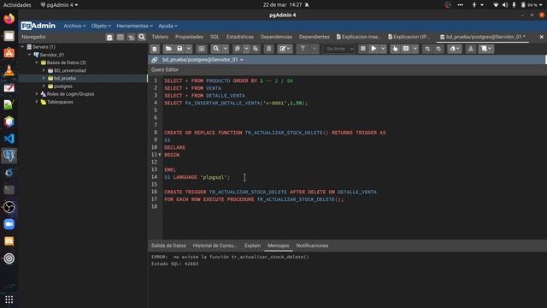Image resolution: width=547 pixels, height=308 pixels.
Task: Click the Download as CSV icon
Action: click(471, 49)
